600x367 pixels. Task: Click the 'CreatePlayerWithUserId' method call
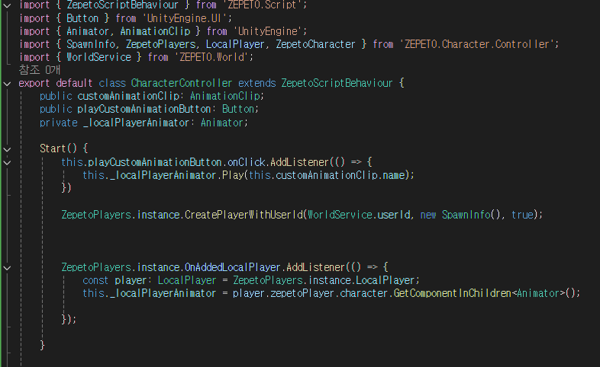point(244,215)
